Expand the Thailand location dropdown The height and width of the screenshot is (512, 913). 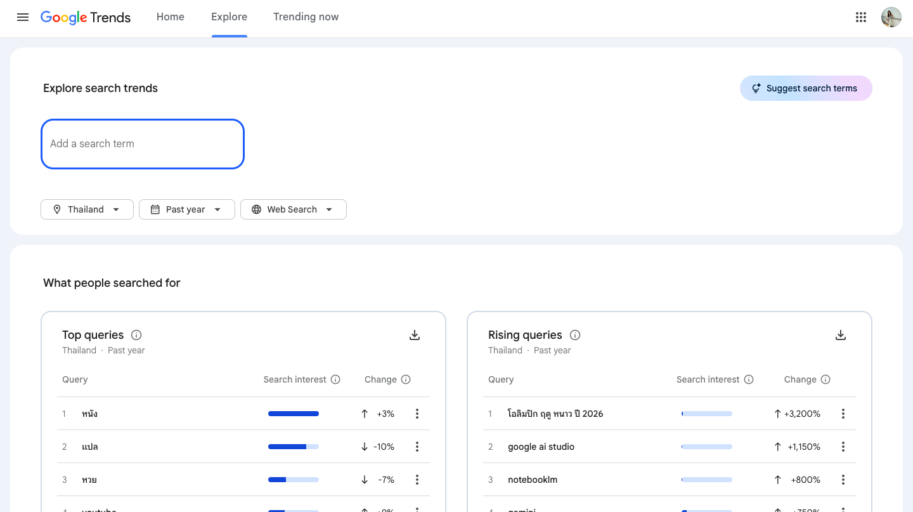(x=87, y=209)
